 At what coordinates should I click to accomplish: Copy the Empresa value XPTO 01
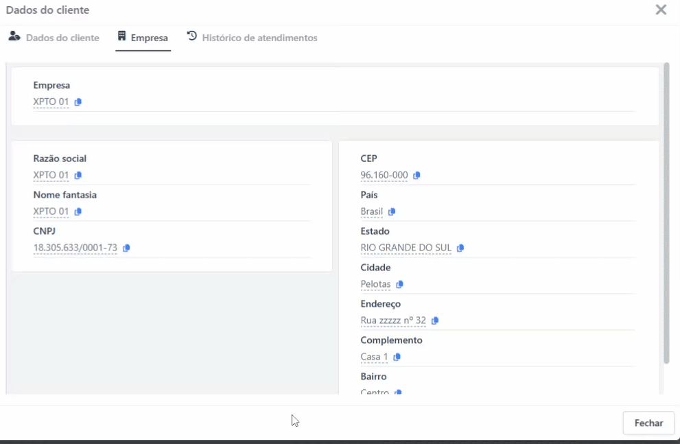78,102
